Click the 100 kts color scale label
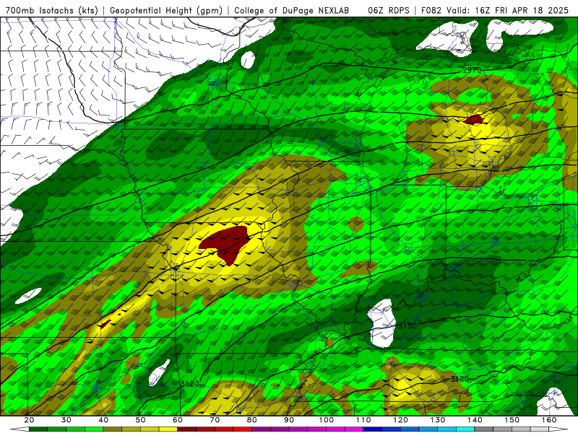This screenshot has width=578, height=433. tap(327, 420)
